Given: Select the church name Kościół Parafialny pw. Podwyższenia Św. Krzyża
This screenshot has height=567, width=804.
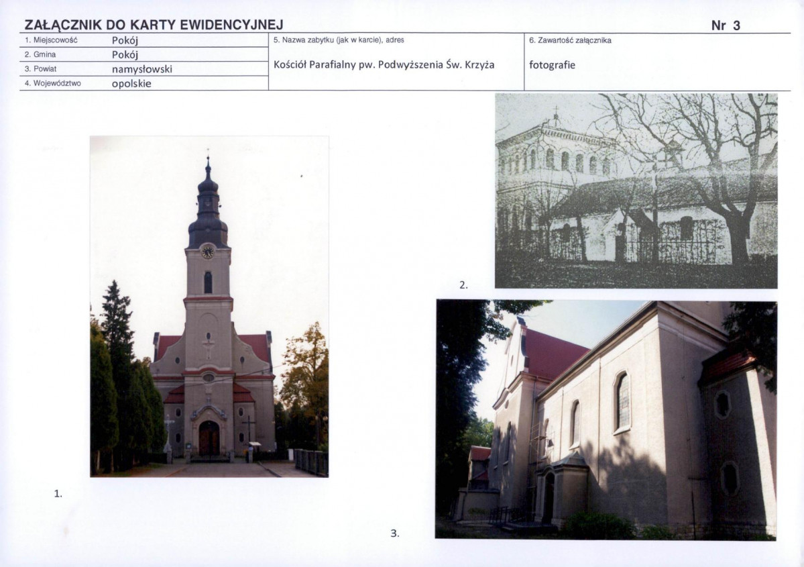Looking at the screenshot, I should 383,66.
